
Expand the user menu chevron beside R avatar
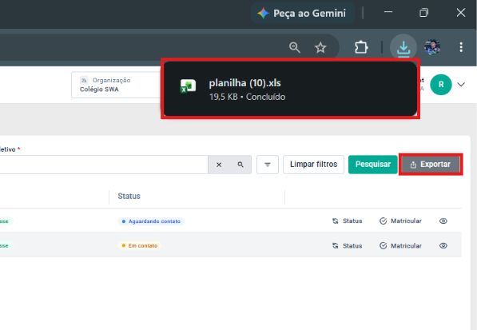pyautogui.click(x=461, y=85)
